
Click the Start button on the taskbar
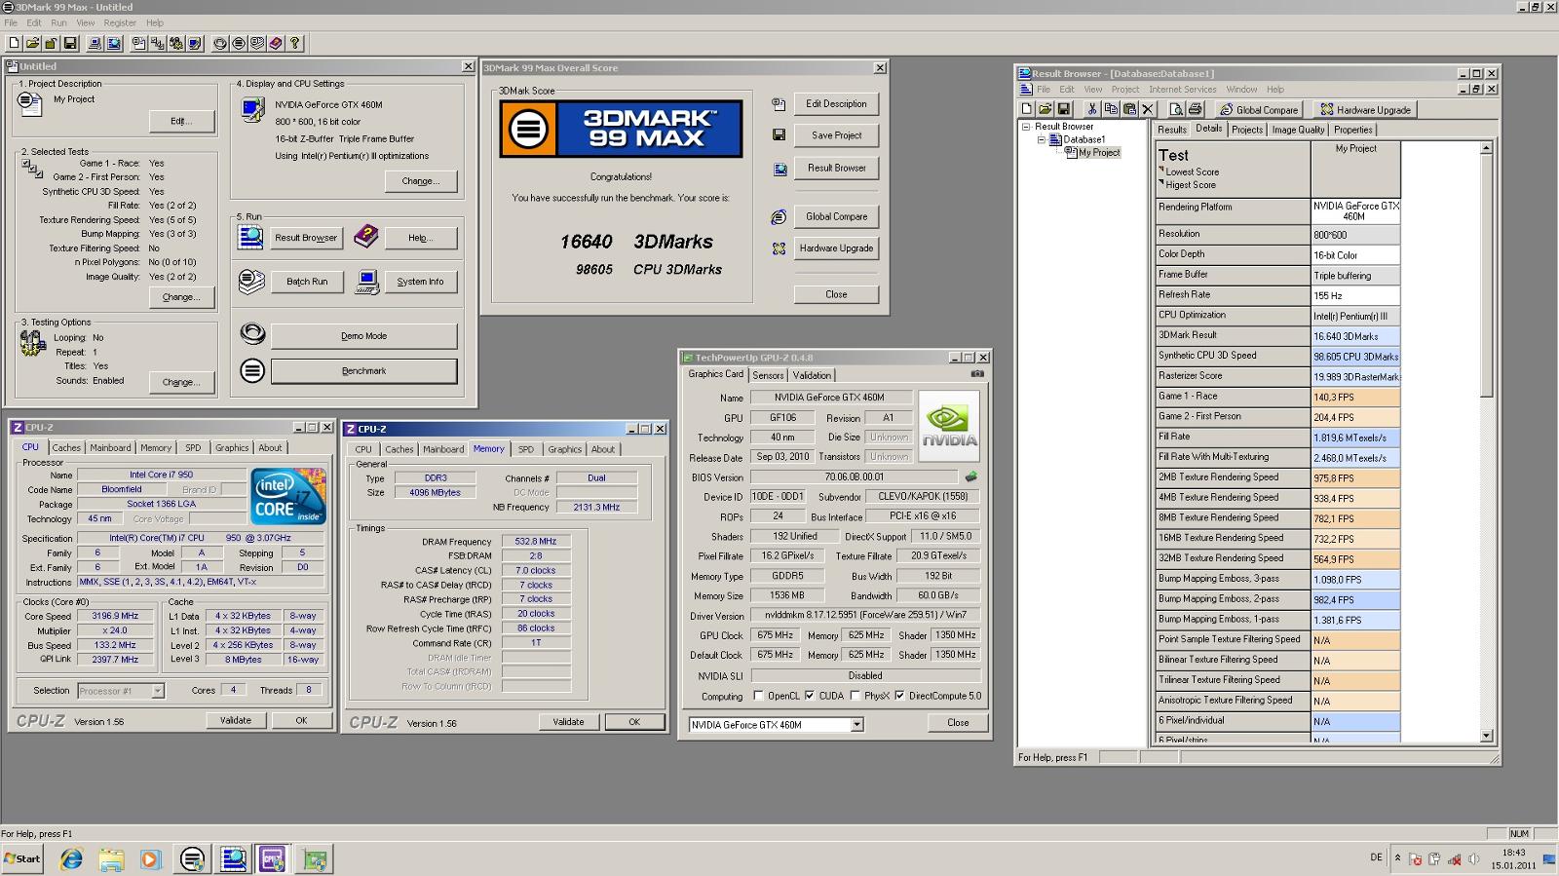click(x=22, y=859)
